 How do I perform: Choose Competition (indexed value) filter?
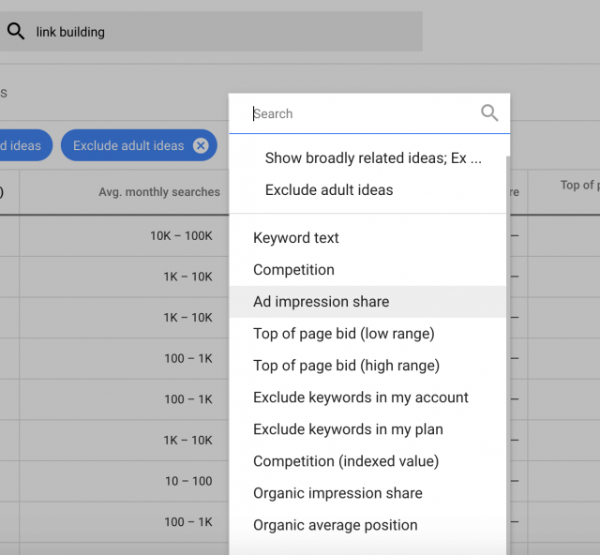pyautogui.click(x=345, y=461)
